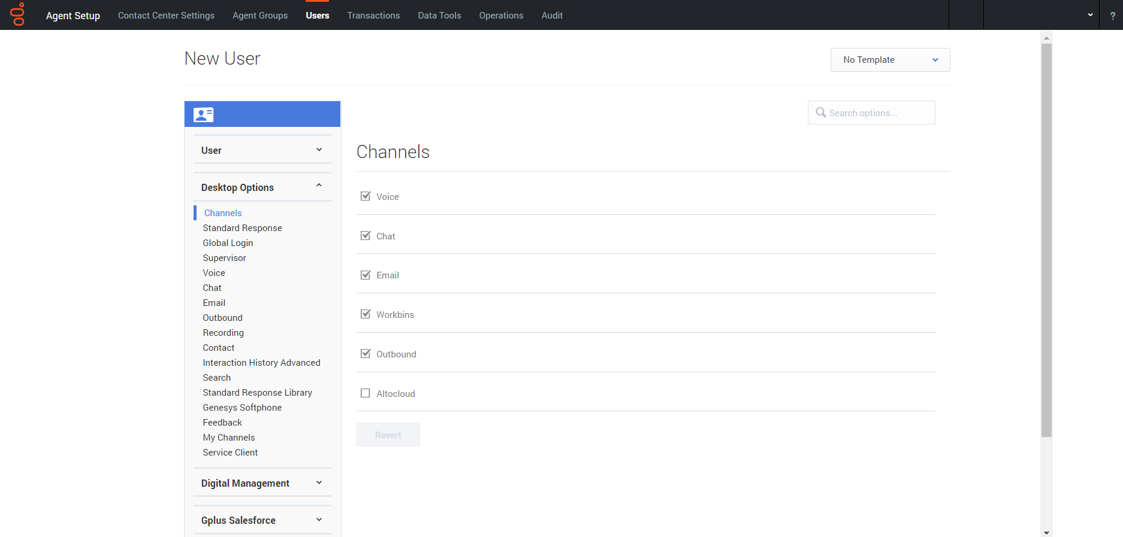Click the scrollbar up arrow
1123x537 pixels.
pos(1046,37)
